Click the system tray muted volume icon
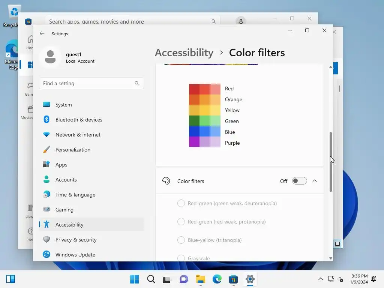 tap(340, 279)
